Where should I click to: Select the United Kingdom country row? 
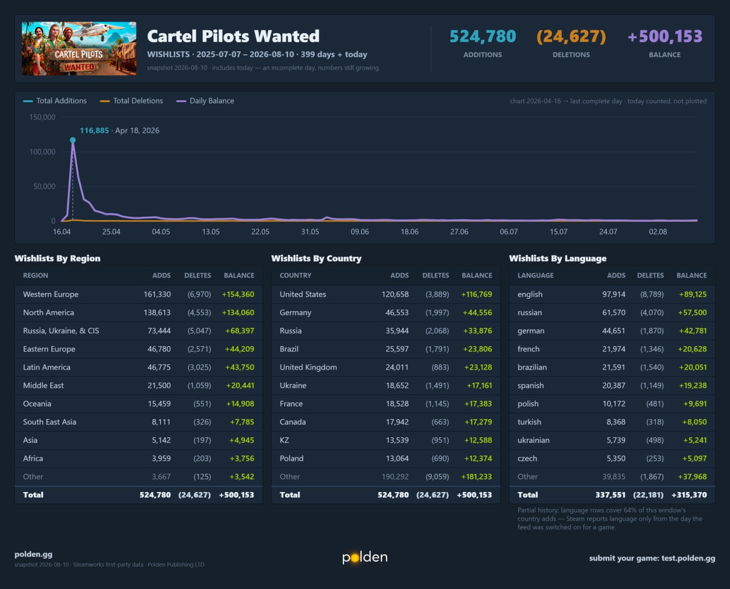pos(386,367)
